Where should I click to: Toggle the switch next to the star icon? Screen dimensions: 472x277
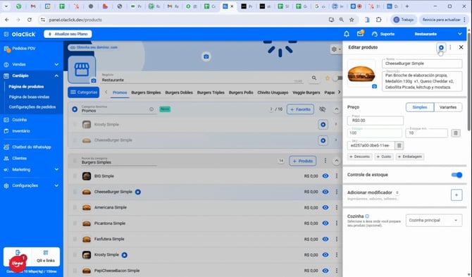click(x=337, y=78)
